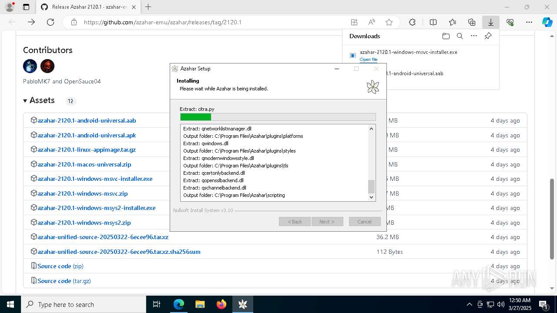Click the Back button in Azahar Setup
The image size is (557, 313).
[x=295, y=222]
